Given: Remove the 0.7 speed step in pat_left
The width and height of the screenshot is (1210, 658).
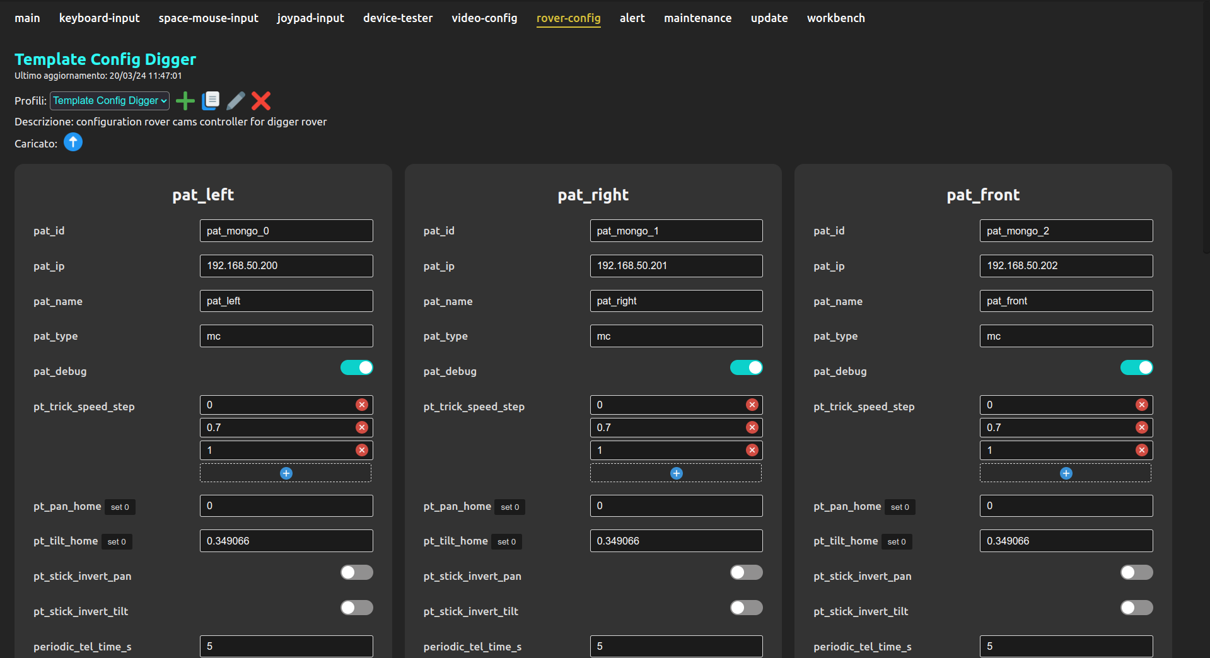Looking at the screenshot, I should 362,427.
